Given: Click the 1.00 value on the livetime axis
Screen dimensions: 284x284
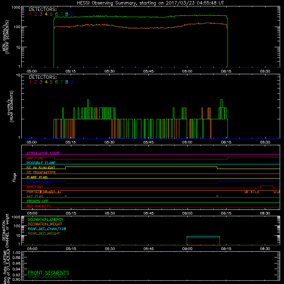Looking at the screenshot, I should click(16, 253).
